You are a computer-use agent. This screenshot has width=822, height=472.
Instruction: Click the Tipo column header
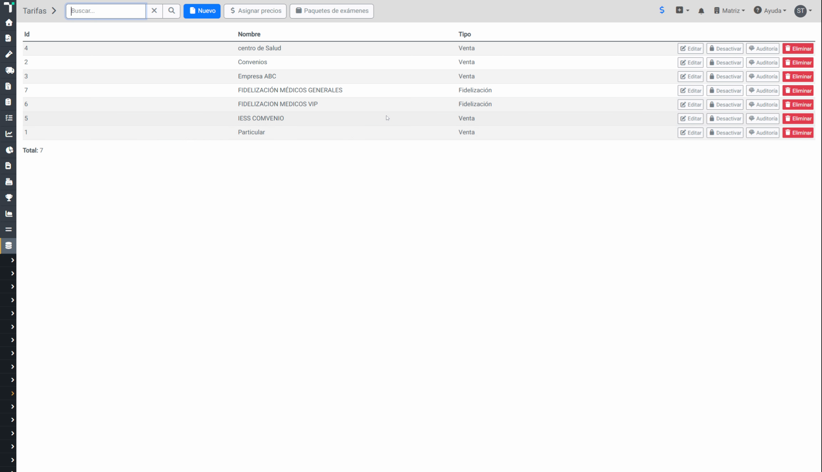[x=465, y=34]
